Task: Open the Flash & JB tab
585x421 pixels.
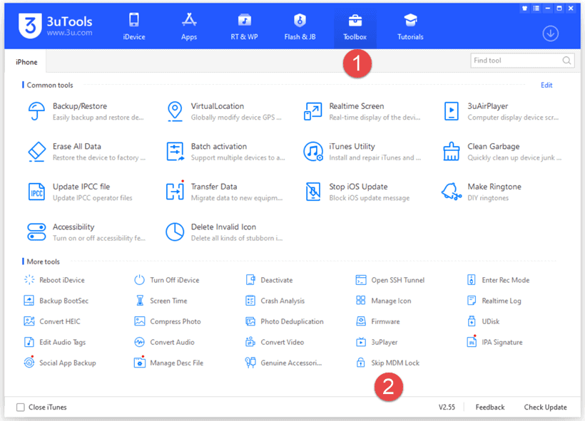Action: [300, 26]
